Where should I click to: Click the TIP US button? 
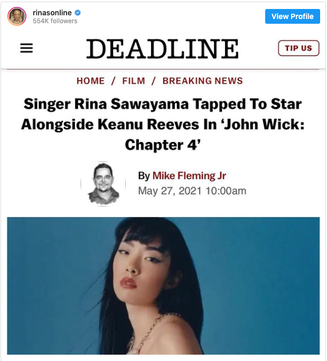(298, 48)
